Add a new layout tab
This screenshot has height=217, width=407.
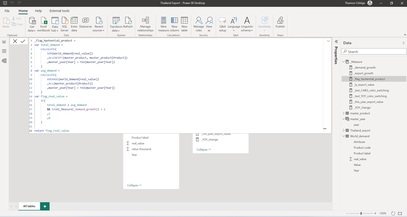click(x=45, y=206)
